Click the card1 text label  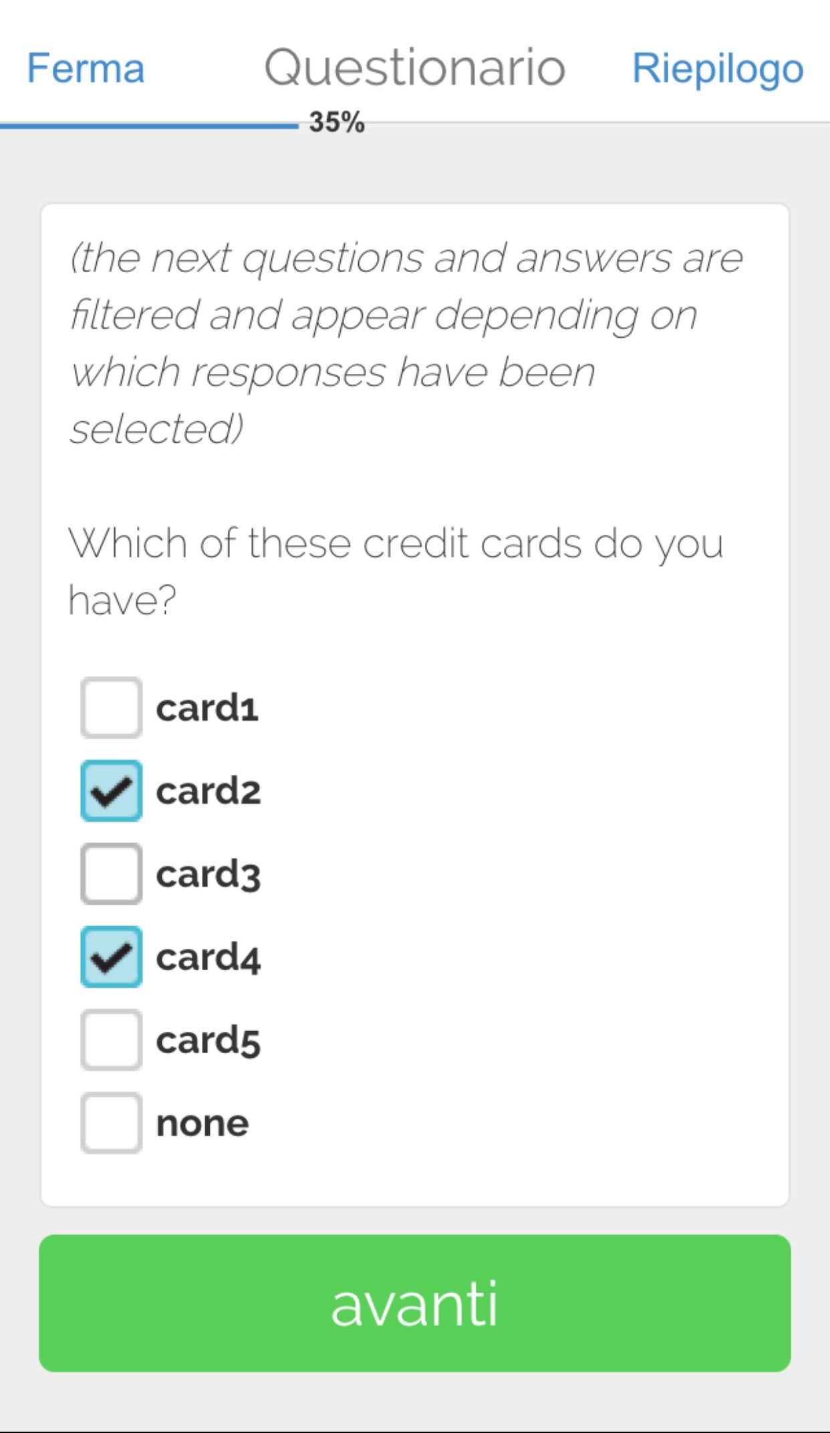click(x=207, y=708)
